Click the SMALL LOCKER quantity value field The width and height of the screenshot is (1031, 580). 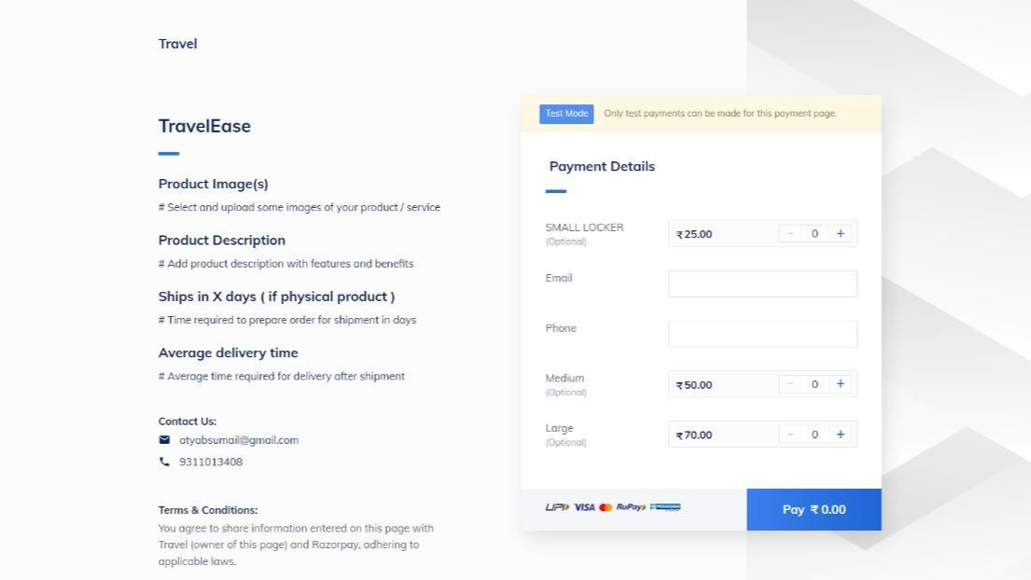click(815, 234)
